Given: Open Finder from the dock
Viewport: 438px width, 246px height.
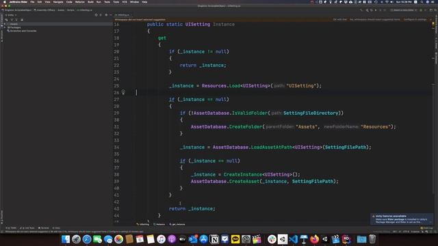Looking at the screenshot, I should click(x=66, y=239).
